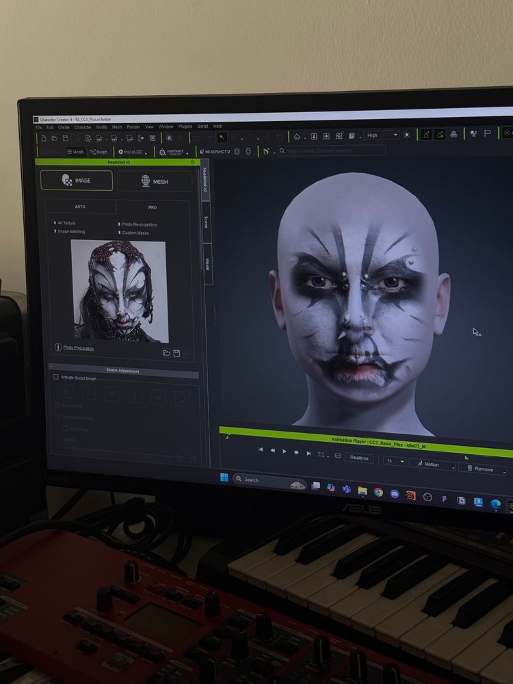Switch to the PRO tab
This screenshot has width=513, height=684.
point(153,207)
